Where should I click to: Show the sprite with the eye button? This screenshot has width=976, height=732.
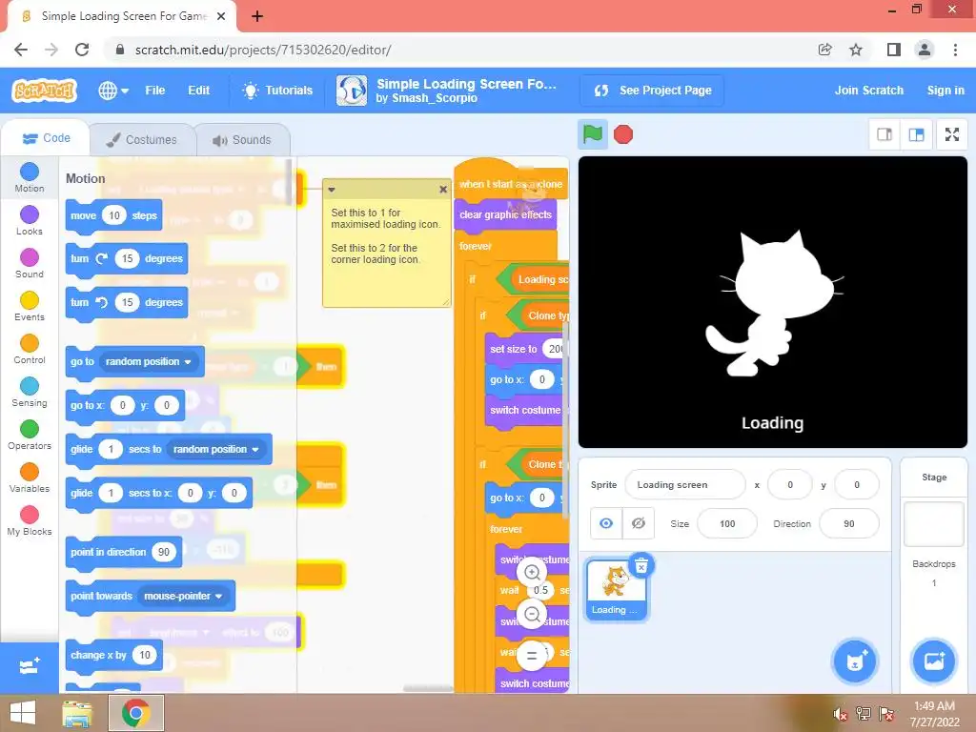click(605, 523)
